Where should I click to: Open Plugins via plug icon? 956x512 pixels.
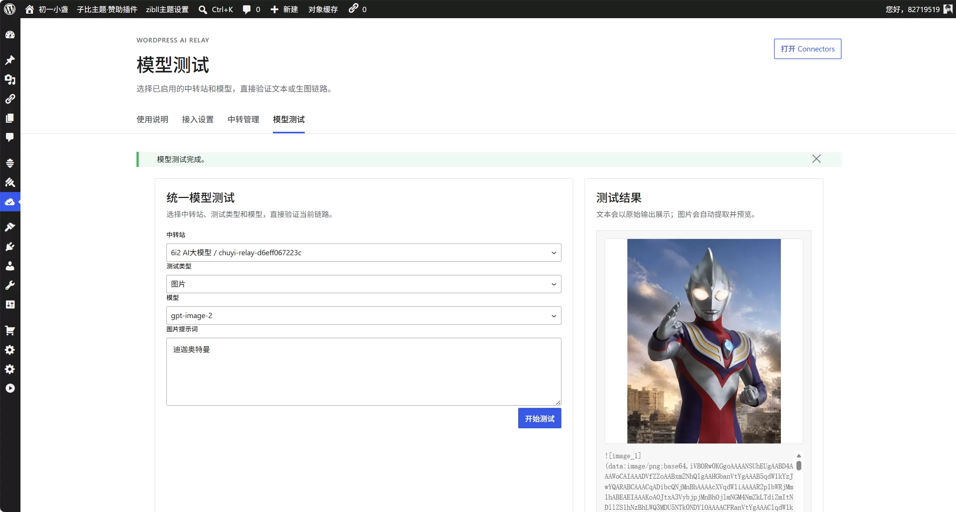(x=10, y=247)
